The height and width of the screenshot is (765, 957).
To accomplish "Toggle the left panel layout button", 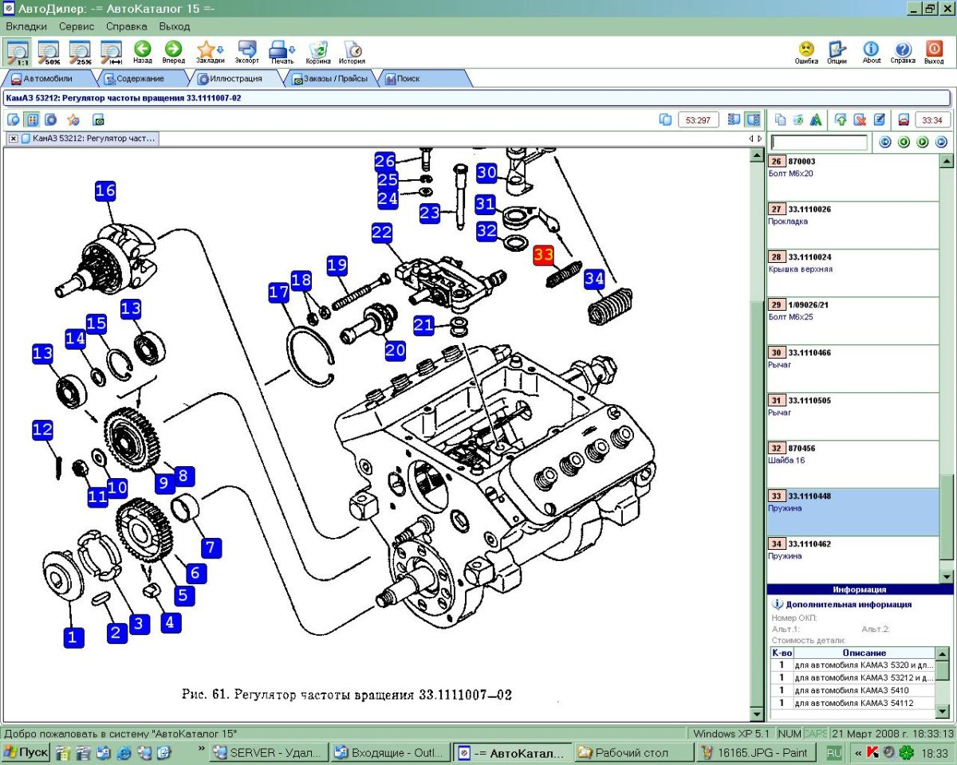I will click(734, 120).
